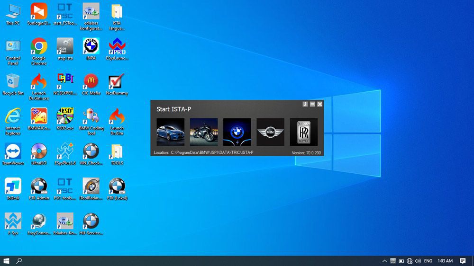The image size is (474, 266).
Task: Open the volume control in tray
Action: pos(418,261)
